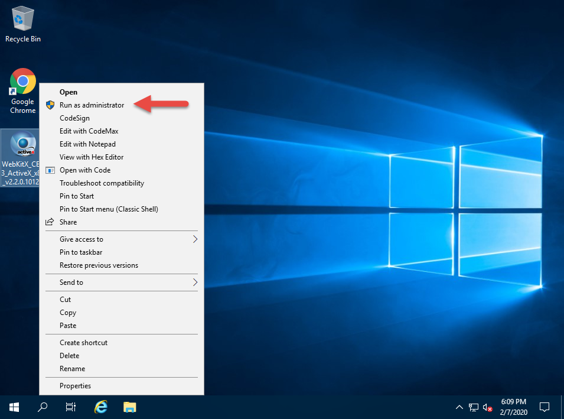Open Search from the taskbar
Screen dimensions: 564x419
(x=42, y=407)
